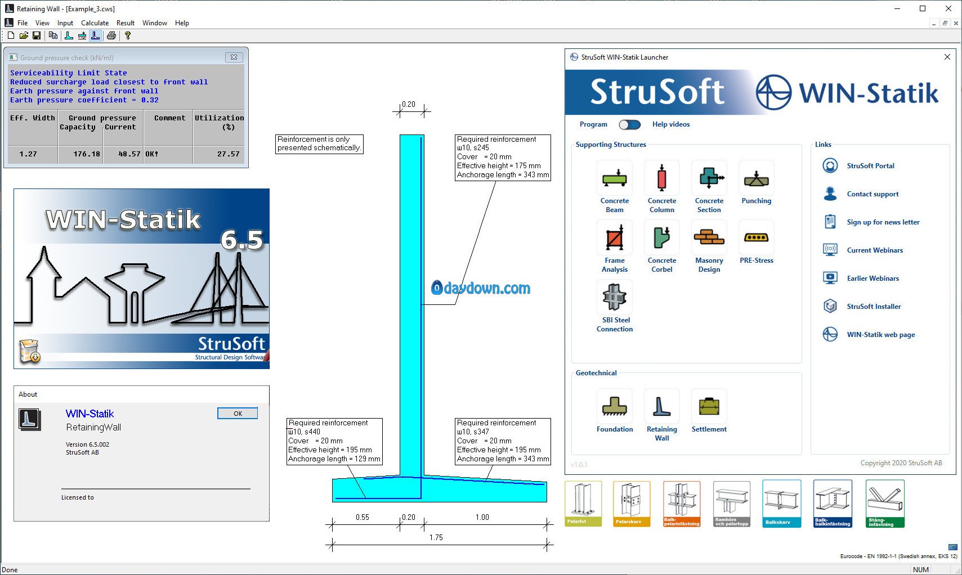Click the 1.27 effective width value
The image size is (962, 575).
point(28,154)
